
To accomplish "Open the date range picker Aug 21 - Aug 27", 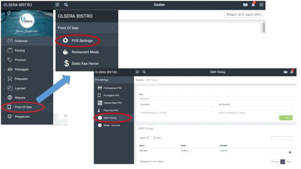I will pyautogui.click(x=244, y=15).
